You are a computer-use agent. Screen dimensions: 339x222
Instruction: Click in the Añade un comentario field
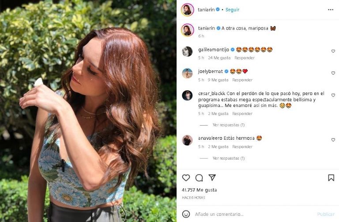point(252,214)
